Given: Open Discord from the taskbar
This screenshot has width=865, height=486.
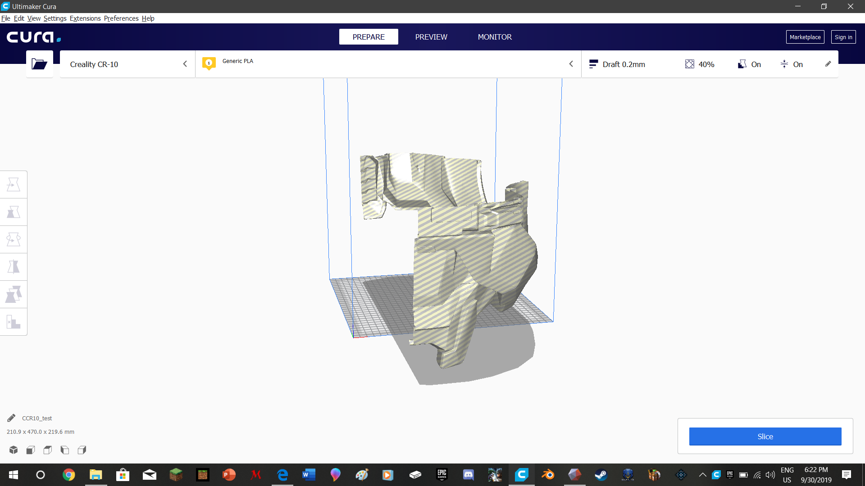Looking at the screenshot, I should [x=469, y=474].
